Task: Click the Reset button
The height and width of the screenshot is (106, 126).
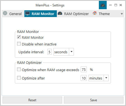Action: click(32, 100)
